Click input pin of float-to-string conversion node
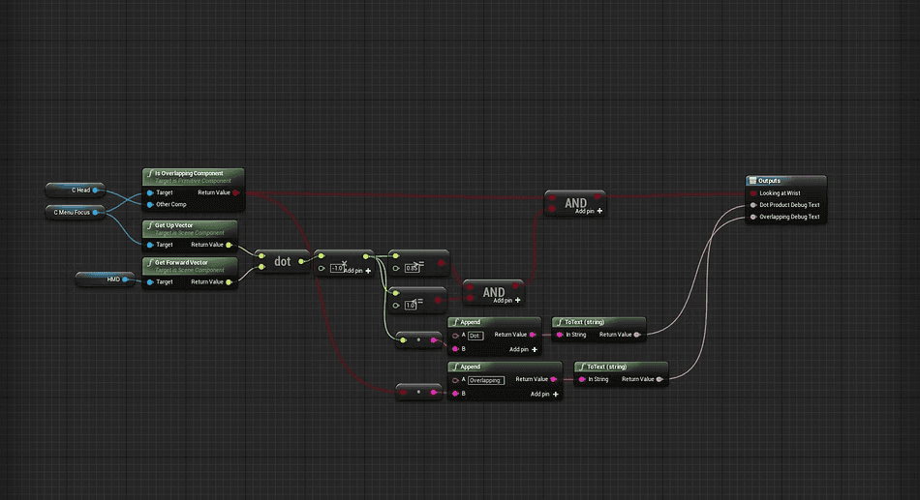Image resolution: width=920 pixels, height=500 pixels. 403,340
